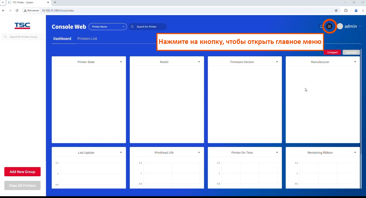This screenshot has height=198, width=366.
Task: Click the Chrome profile icon
Action: tap(356, 10)
